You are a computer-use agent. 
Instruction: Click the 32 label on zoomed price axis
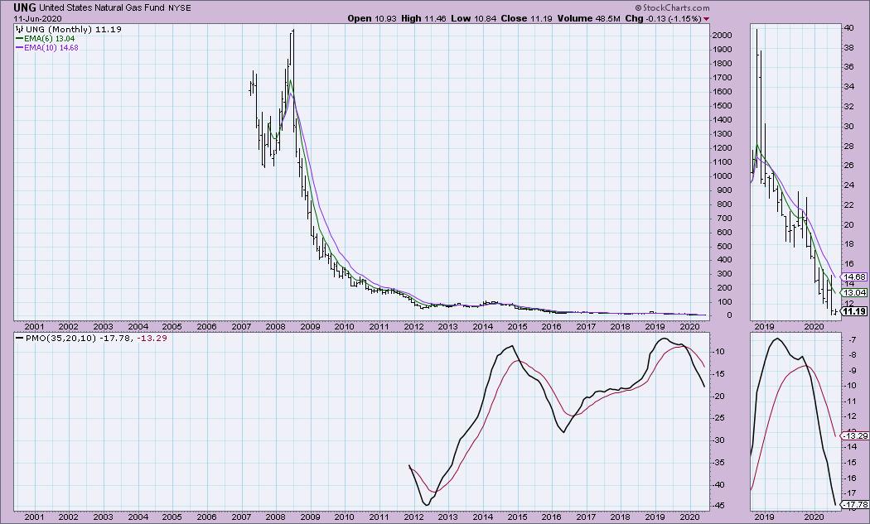click(x=848, y=106)
